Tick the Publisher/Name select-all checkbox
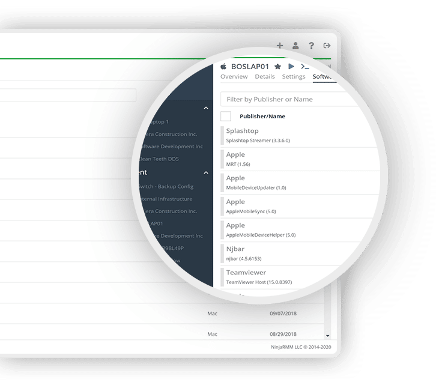The height and width of the screenshot is (382, 436). [226, 116]
